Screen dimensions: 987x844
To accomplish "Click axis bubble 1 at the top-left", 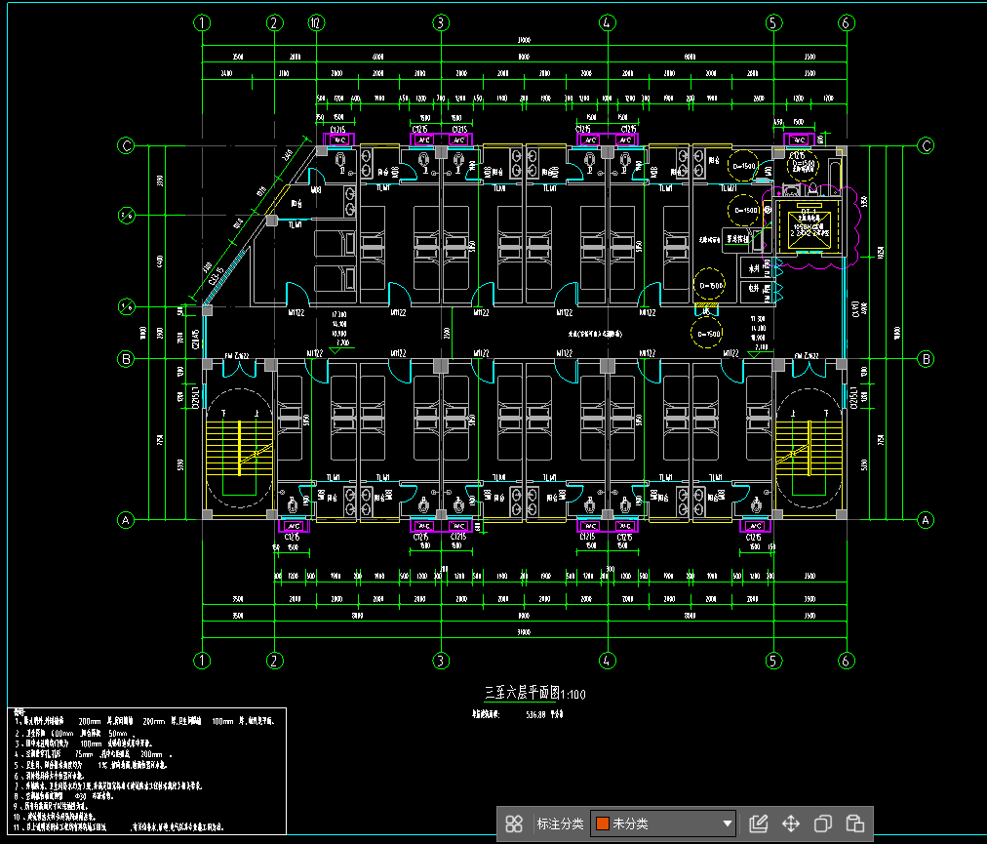I will click(x=203, y=22).
